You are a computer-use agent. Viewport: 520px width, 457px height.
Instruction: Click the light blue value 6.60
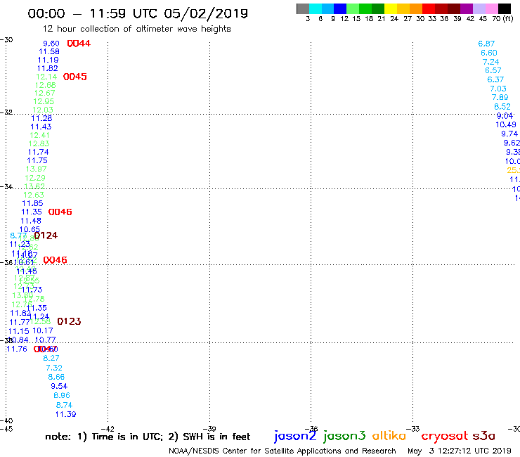[x=489, y=53]
